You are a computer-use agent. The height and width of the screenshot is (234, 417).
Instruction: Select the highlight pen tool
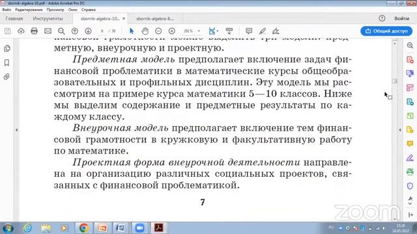coord(263,31)
